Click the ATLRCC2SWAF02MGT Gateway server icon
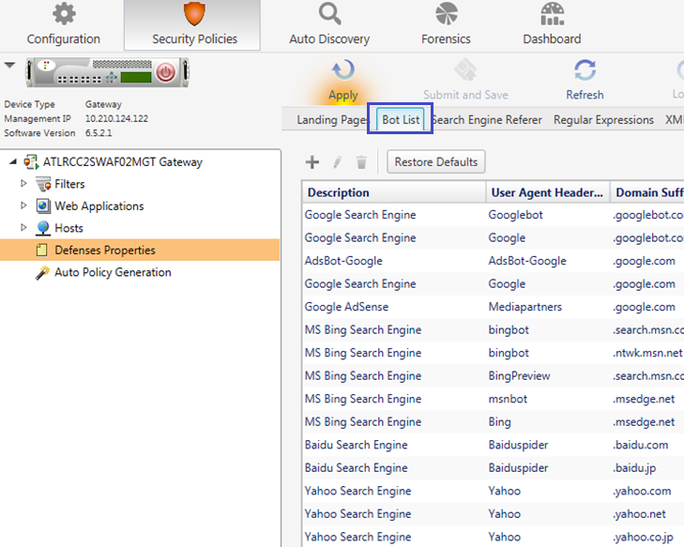The image size is (684, 547). point(31,161)
